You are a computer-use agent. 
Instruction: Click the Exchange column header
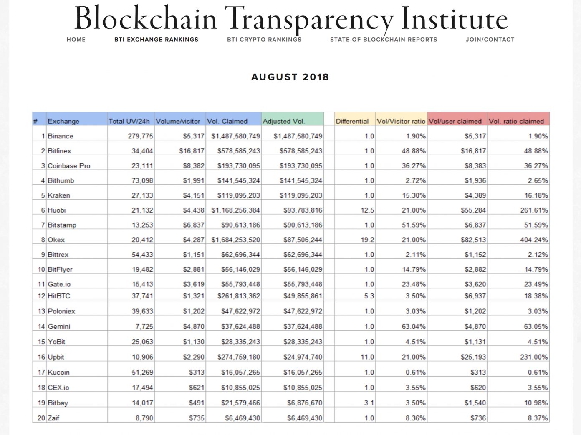(x=63, y=121)
